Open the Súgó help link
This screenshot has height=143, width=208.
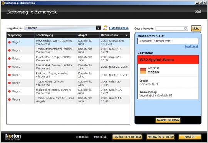click(198, 12)
